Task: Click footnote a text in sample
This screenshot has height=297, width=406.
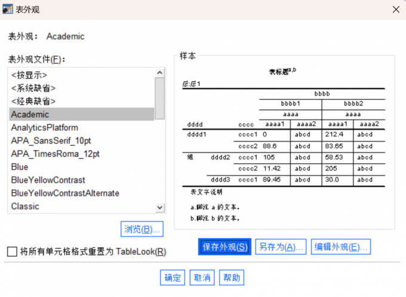Action: click(215, 207)
